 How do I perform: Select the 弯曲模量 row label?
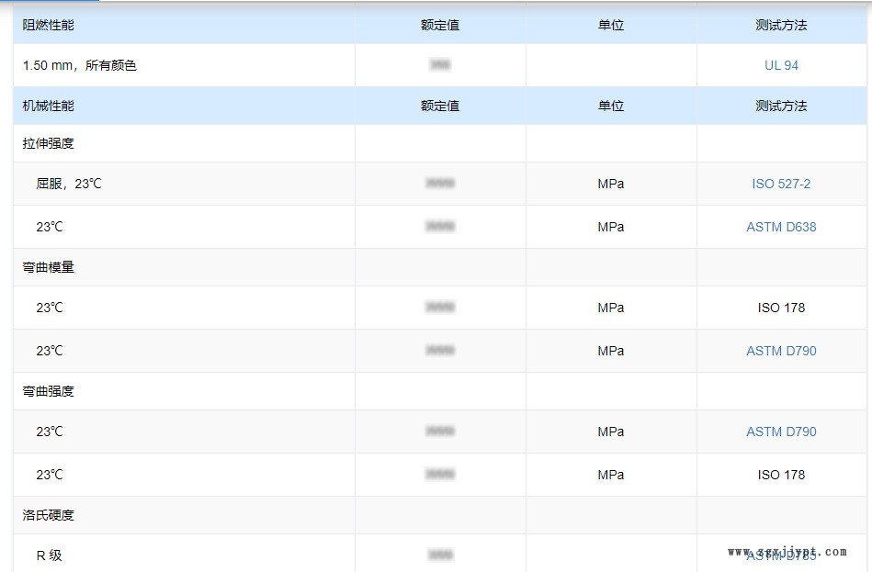point(49,267)
